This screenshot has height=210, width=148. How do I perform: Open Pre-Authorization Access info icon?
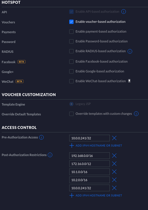pos(41,137)
